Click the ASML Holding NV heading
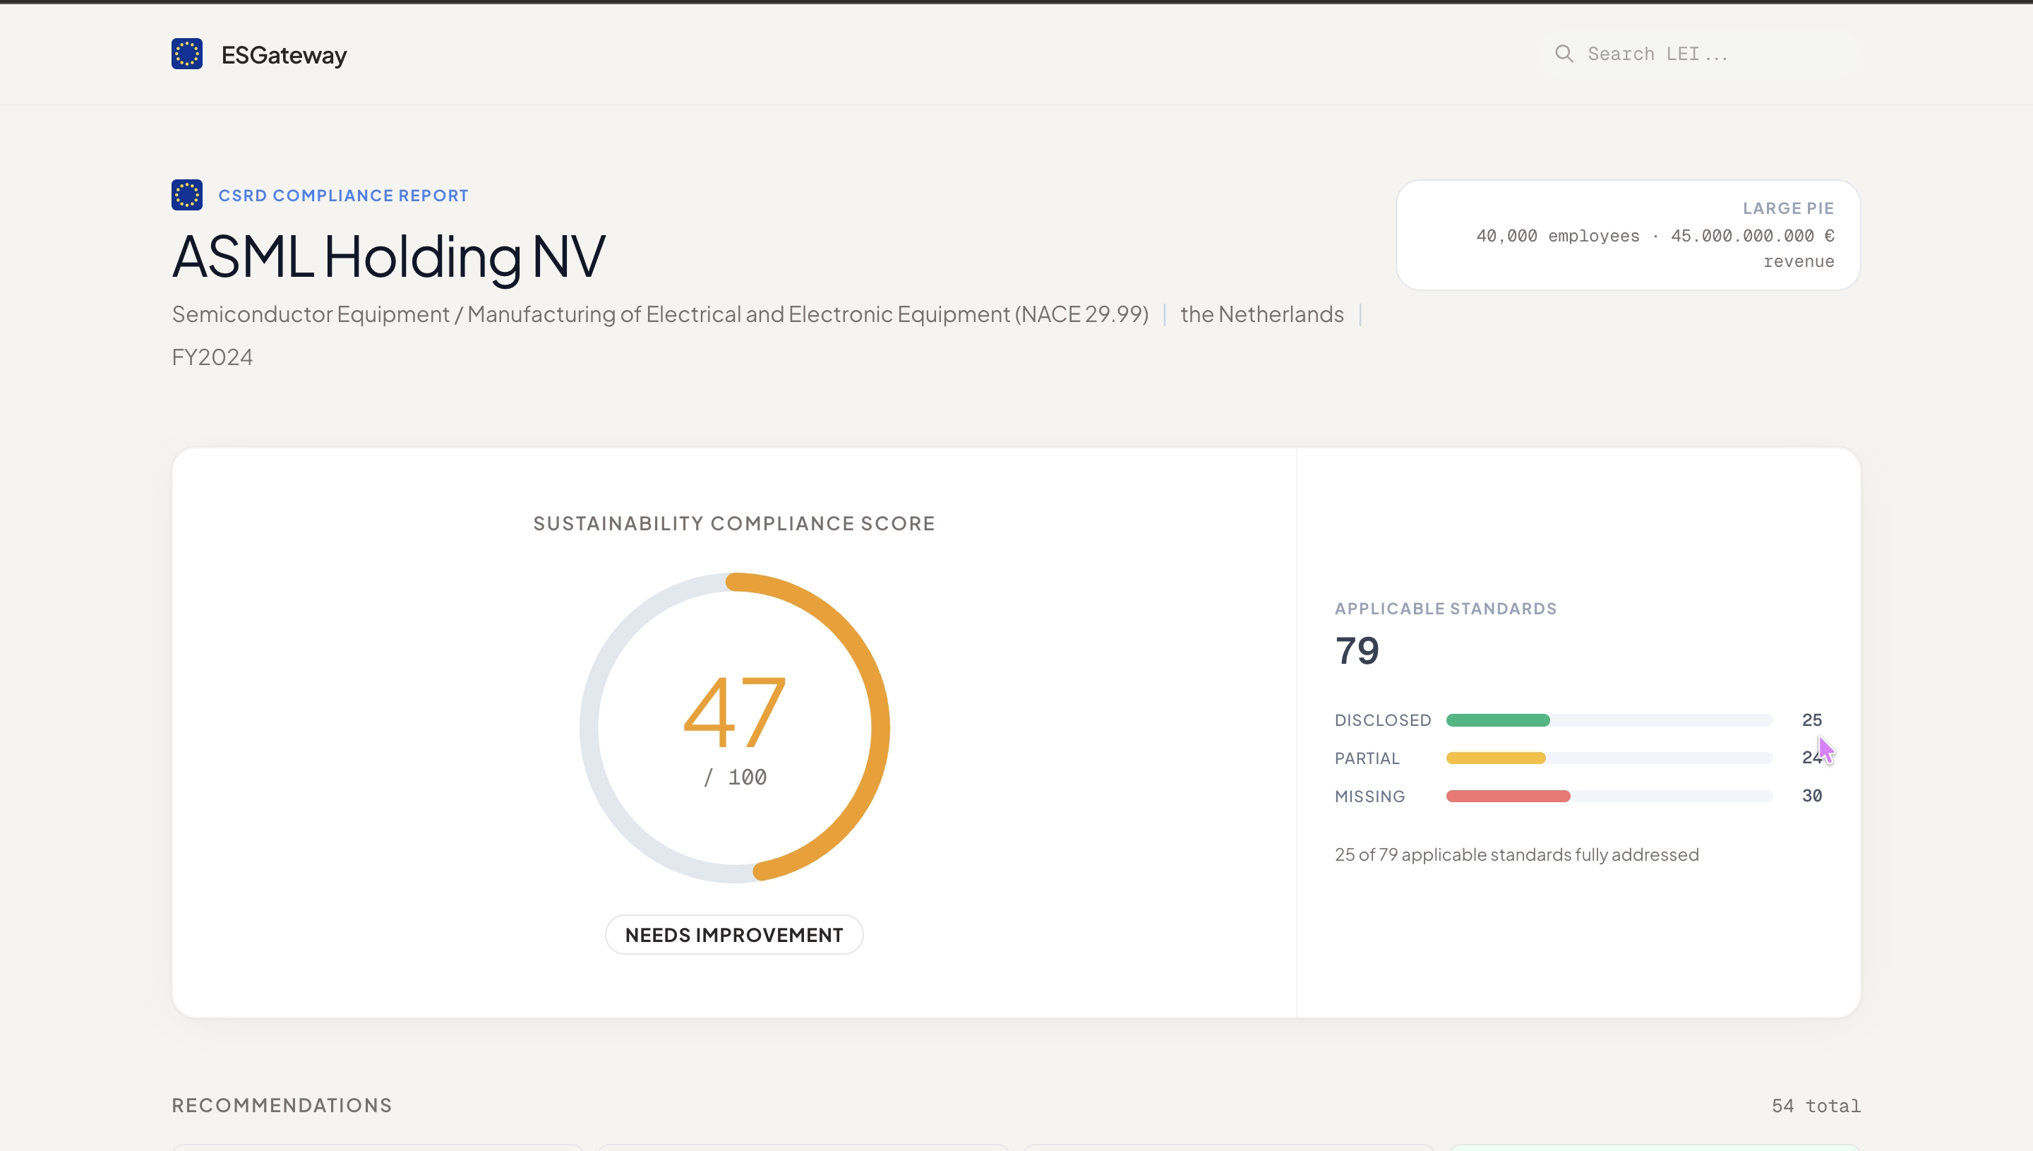This screenshot has height=1151, width=2033. click(x=389, y=257)
